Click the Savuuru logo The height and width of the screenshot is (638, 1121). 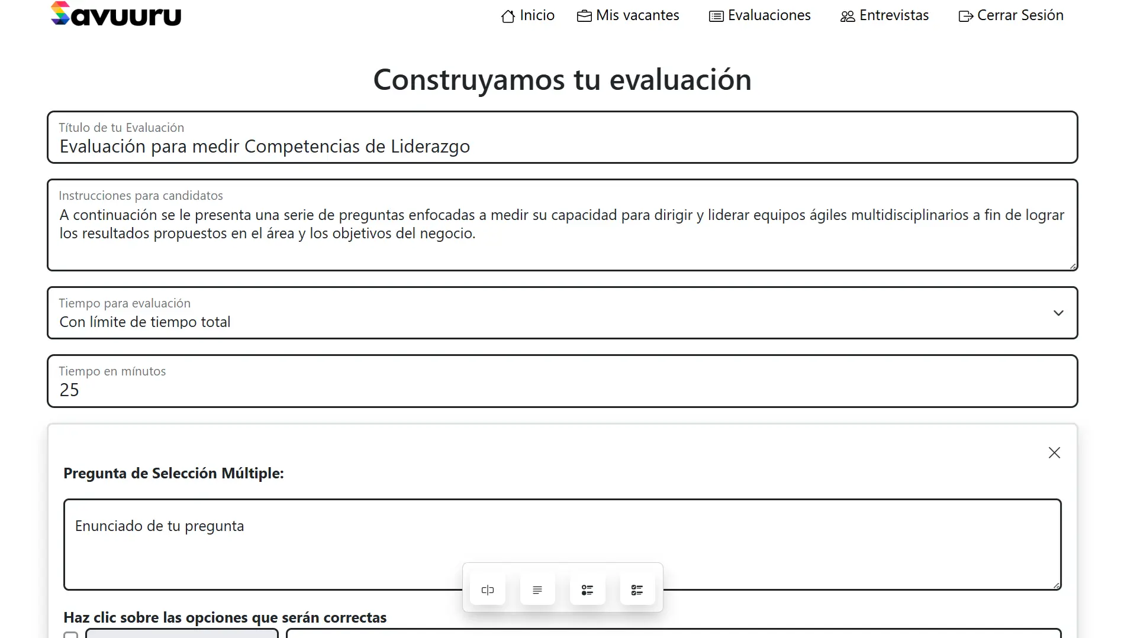(116, 14)
